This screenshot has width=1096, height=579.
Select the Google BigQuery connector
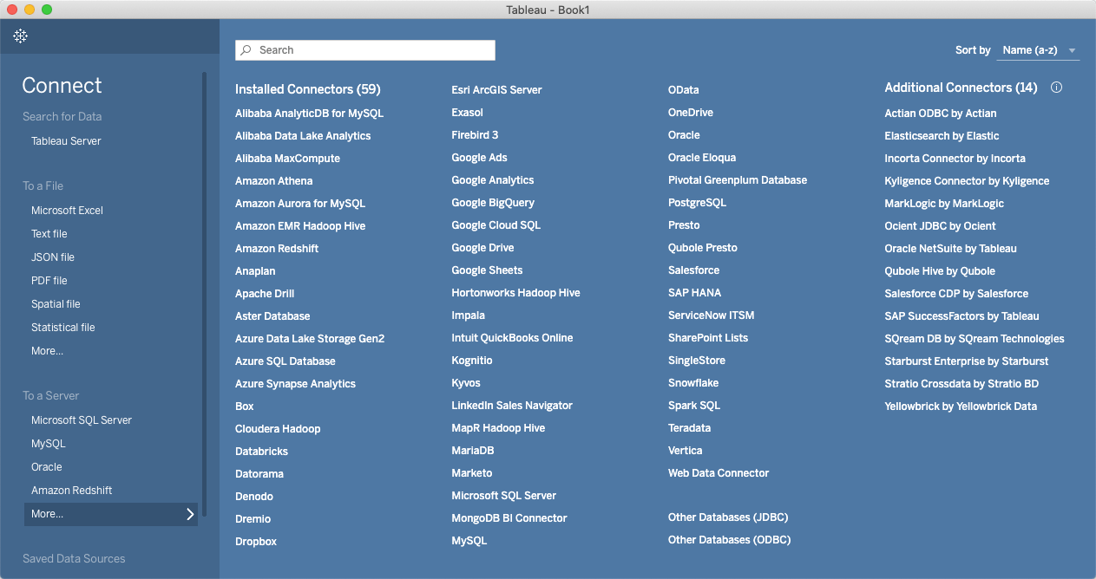coord(492,203)
